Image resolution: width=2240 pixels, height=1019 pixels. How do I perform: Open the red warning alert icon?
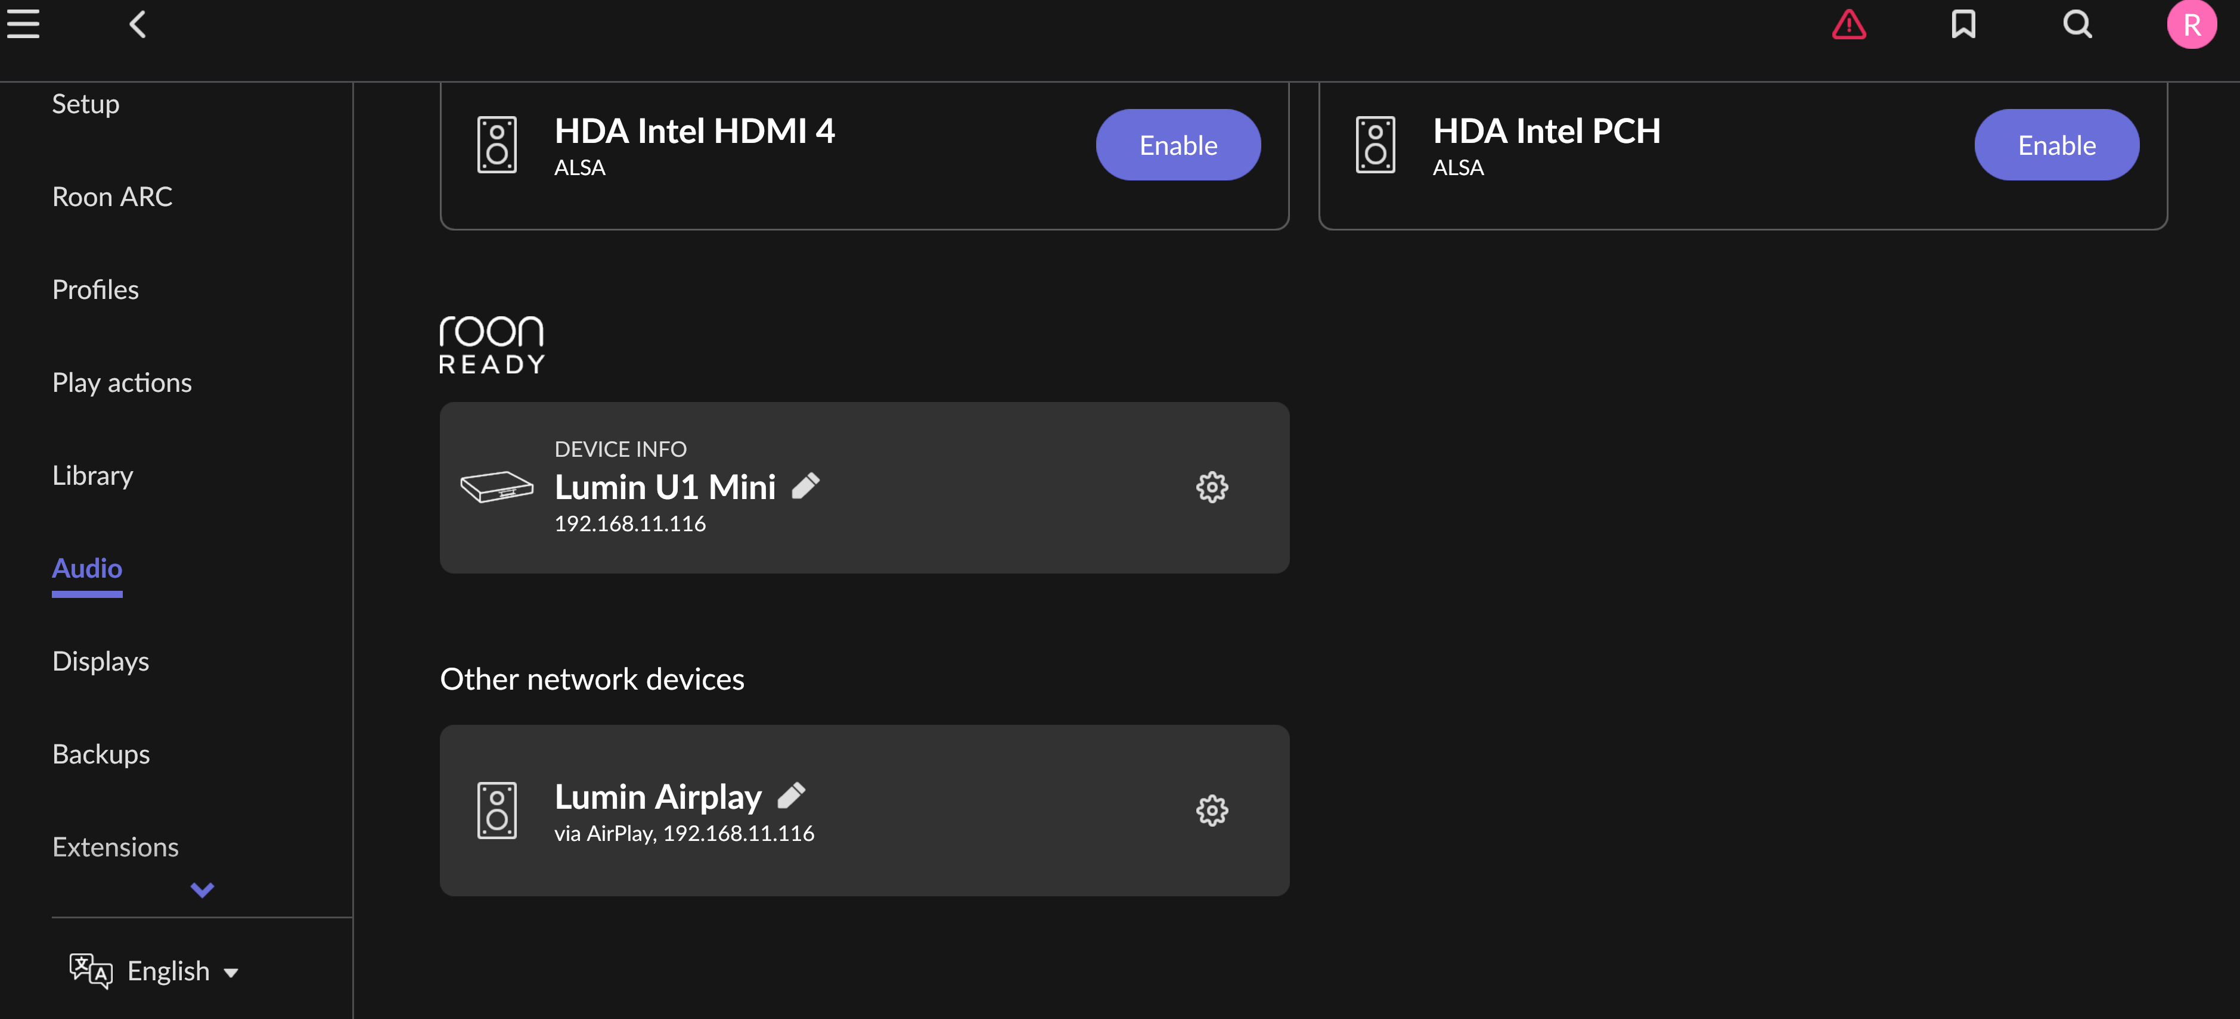[x=1849, y=24]
